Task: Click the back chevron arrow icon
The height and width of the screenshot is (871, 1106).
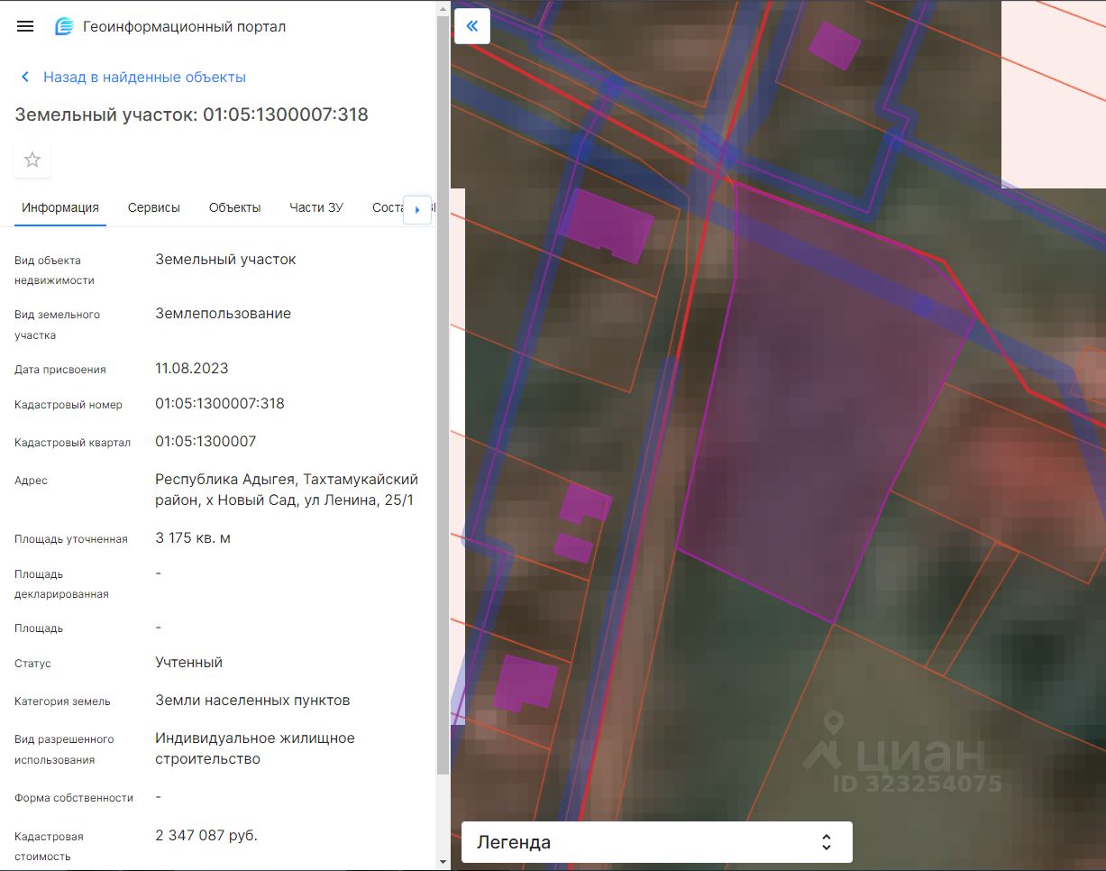Action: coord(25,78)
